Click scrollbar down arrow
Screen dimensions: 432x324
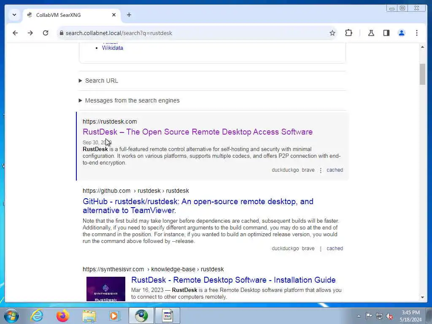[422, 297]
